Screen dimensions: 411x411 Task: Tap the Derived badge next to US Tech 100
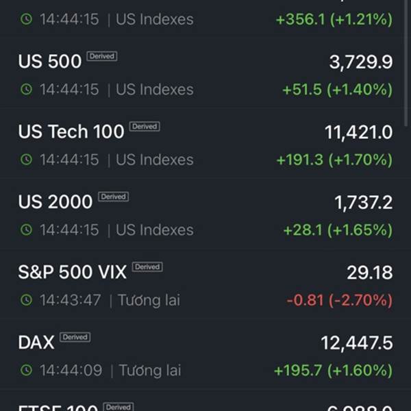[x=145, y=126]
